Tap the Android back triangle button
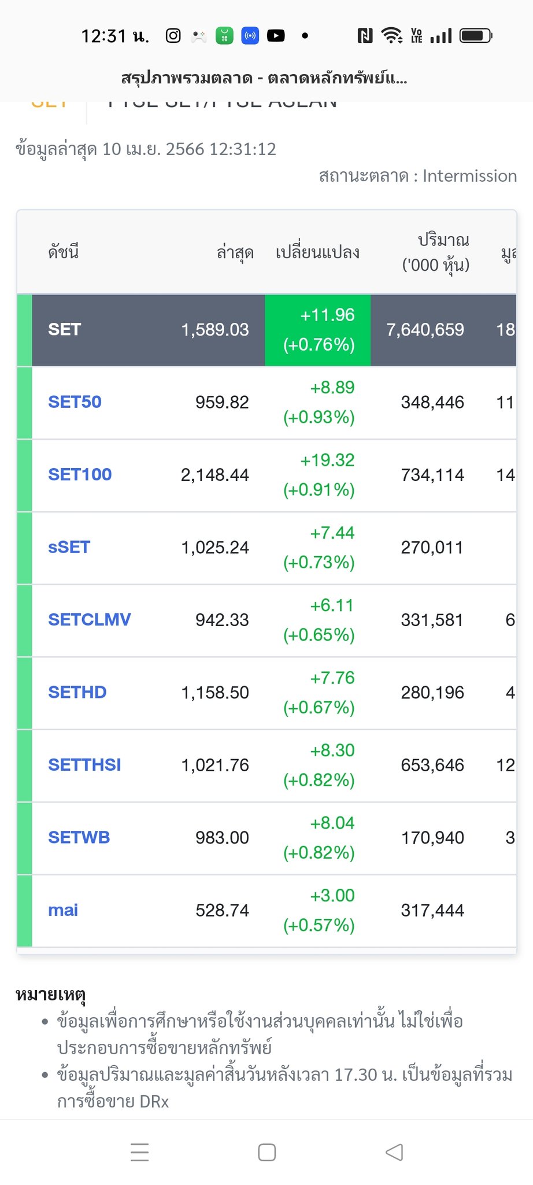Viewport: 533px width, 1185px height. pyautogui.click(x=394, y=1152)
